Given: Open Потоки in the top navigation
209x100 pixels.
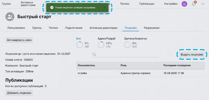Looking at the screenshot, I should point(125,4).
